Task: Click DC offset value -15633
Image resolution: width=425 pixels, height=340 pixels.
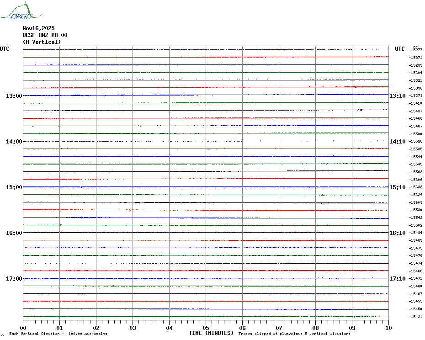Action: 415,187
